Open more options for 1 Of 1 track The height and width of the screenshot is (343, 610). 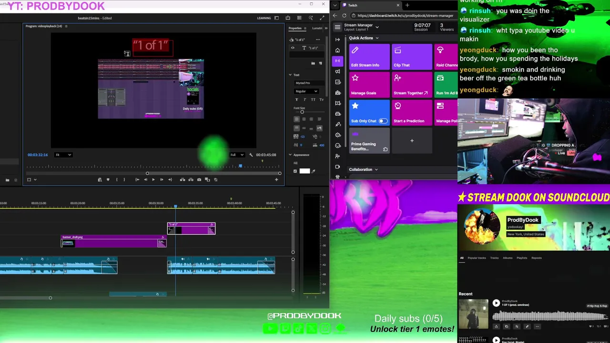(537, 326)
